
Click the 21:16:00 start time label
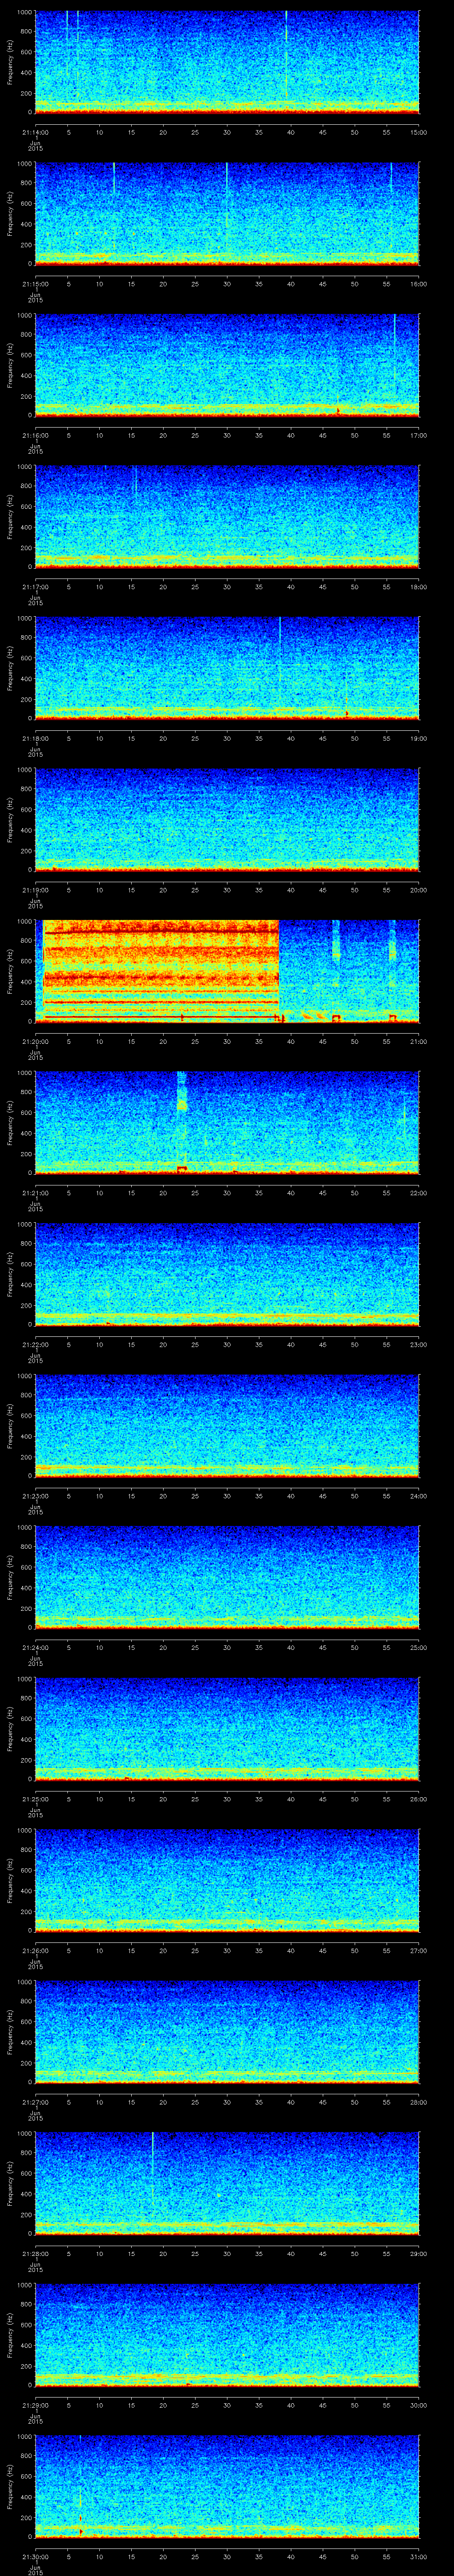pos(35,435)
